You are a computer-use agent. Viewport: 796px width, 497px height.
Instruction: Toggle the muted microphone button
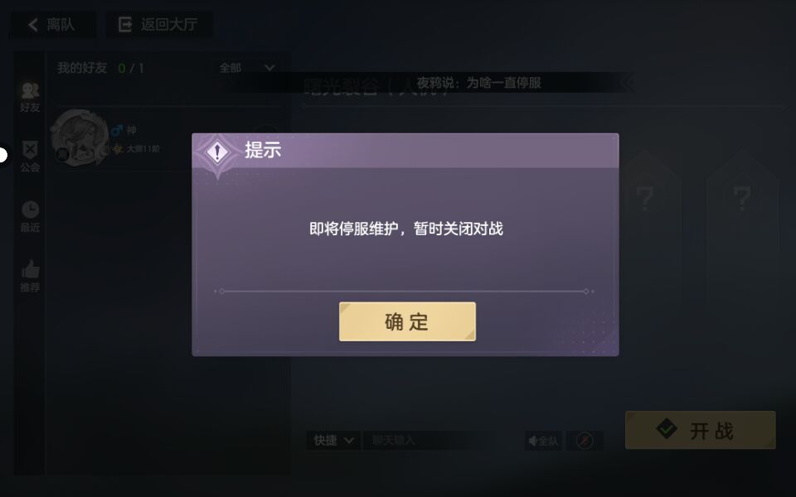tap(585, 441)
